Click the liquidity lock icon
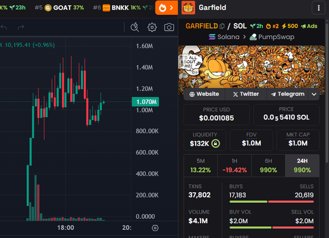The height and width of the screenshot is (238, 329). (x=215, y=143)
